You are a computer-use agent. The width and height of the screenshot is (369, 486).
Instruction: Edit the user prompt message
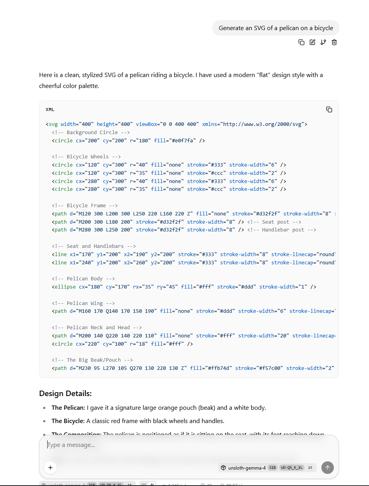pos(312,42)
